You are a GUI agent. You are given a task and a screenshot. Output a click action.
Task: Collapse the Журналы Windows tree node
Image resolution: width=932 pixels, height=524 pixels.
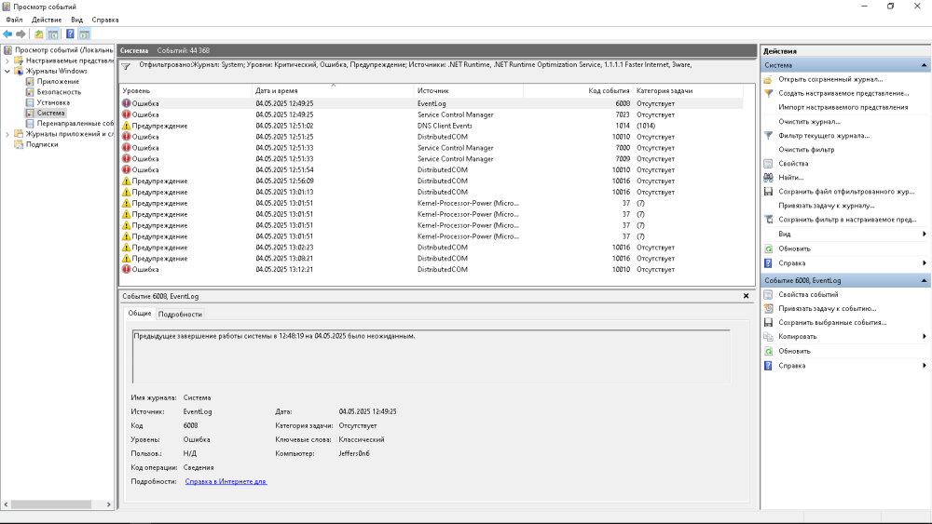pos(7,72)
